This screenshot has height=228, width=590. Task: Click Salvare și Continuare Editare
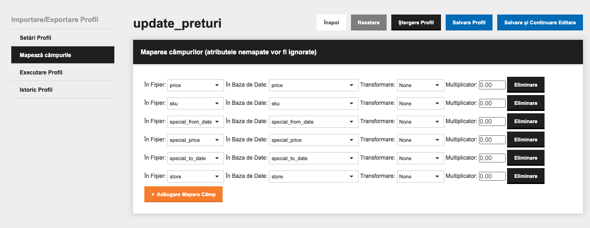pos(540,22)
